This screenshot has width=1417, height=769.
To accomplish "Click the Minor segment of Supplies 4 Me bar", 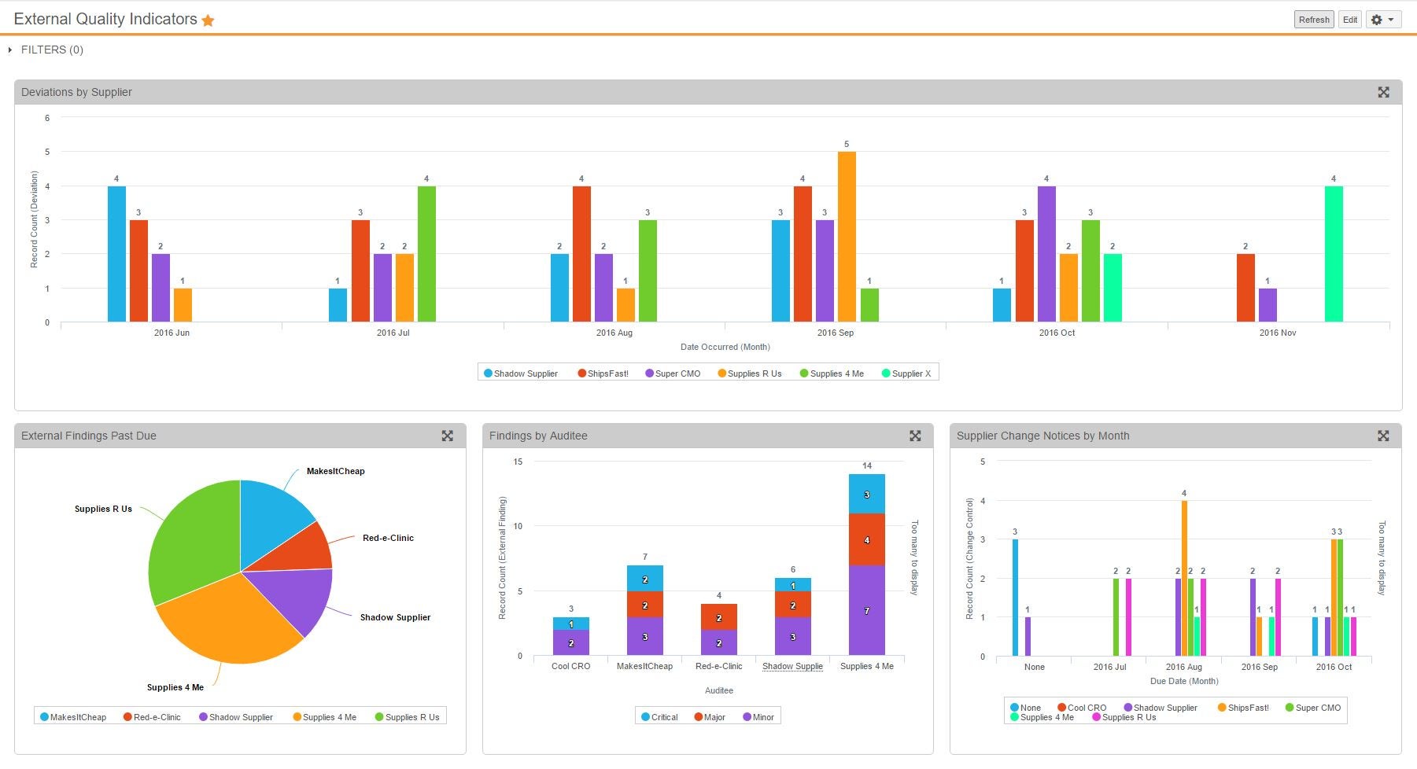I will point(866,610).
